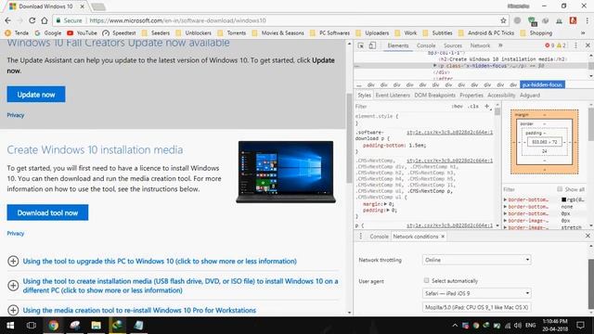The width and height of the screenshot is (594, 334).
Task: Tick the Select automatically user agent checkbox
Action: pos(427,280)
